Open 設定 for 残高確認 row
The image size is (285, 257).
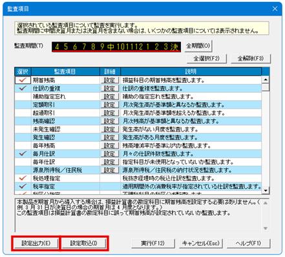pos(110,121)
